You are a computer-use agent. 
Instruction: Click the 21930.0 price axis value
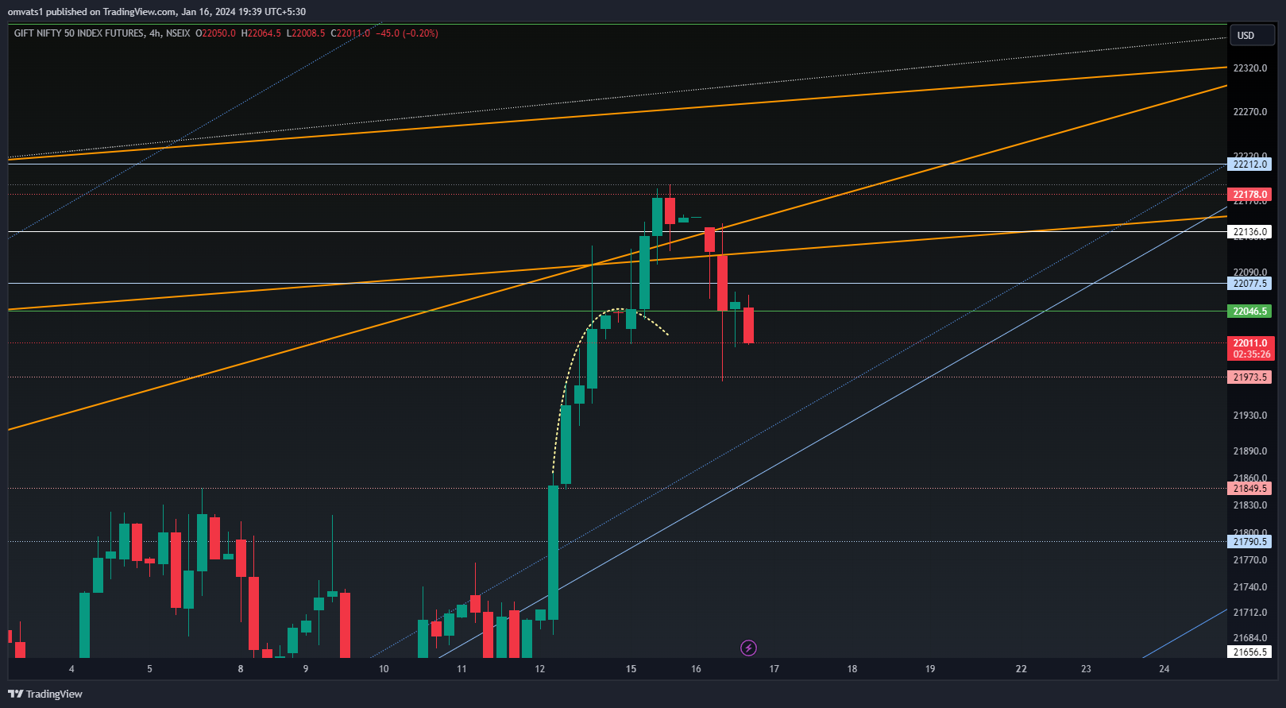point(1249,416)
